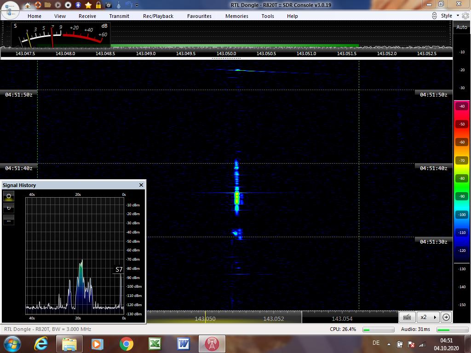This screenshot has height=353, width=471.
Task: Open the Favourites ribbon tab
Action: [x=199, y=16]
